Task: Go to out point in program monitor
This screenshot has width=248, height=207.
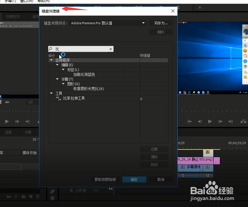Action: click(x=231, y=121)
